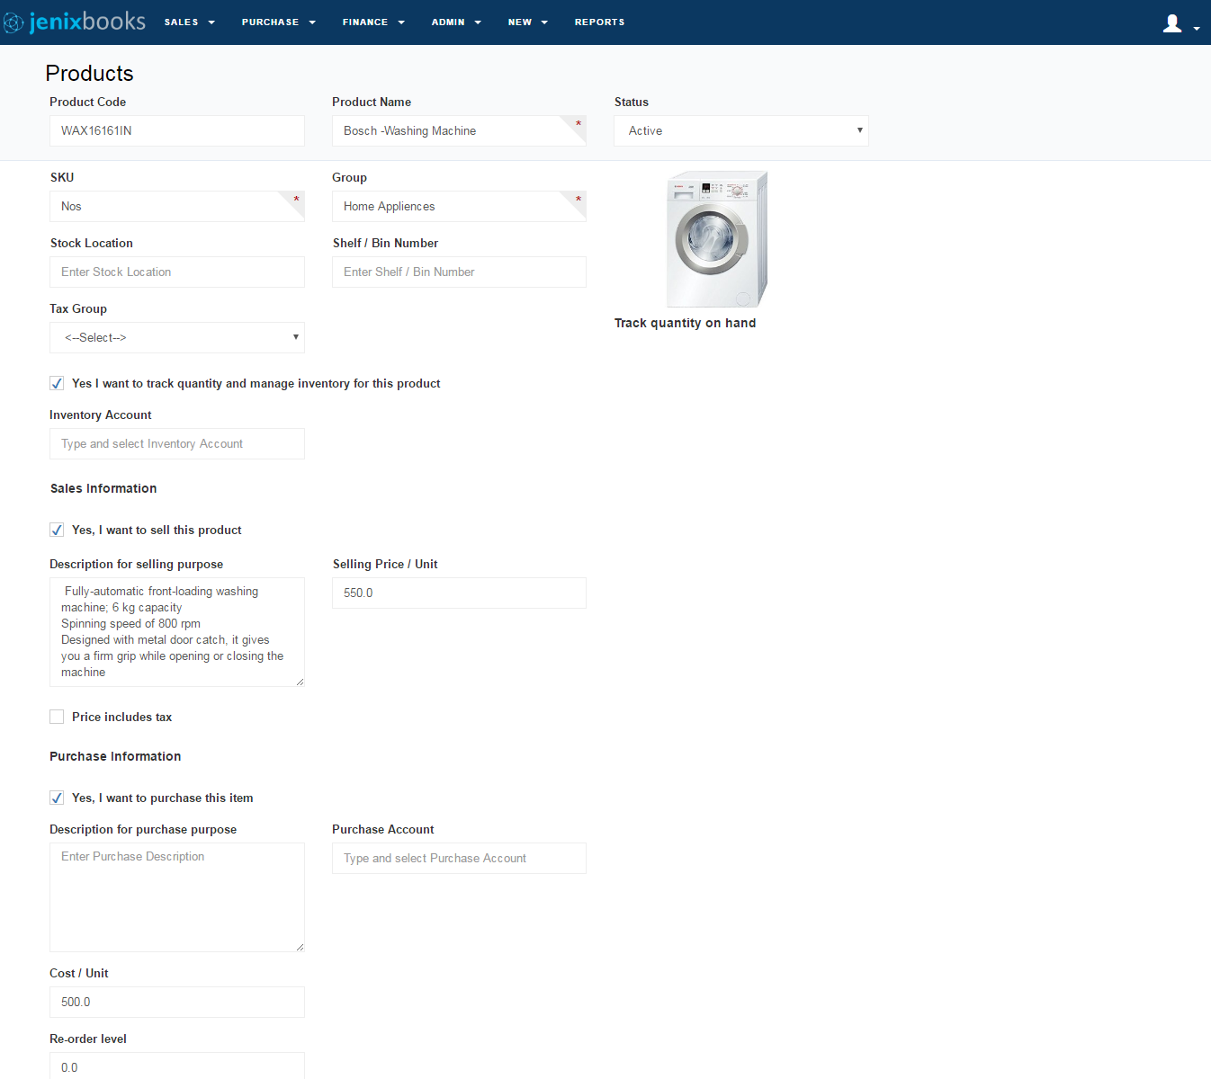Go to Reports
This screenshot has width=1211, height=1079.
(599, 22)
